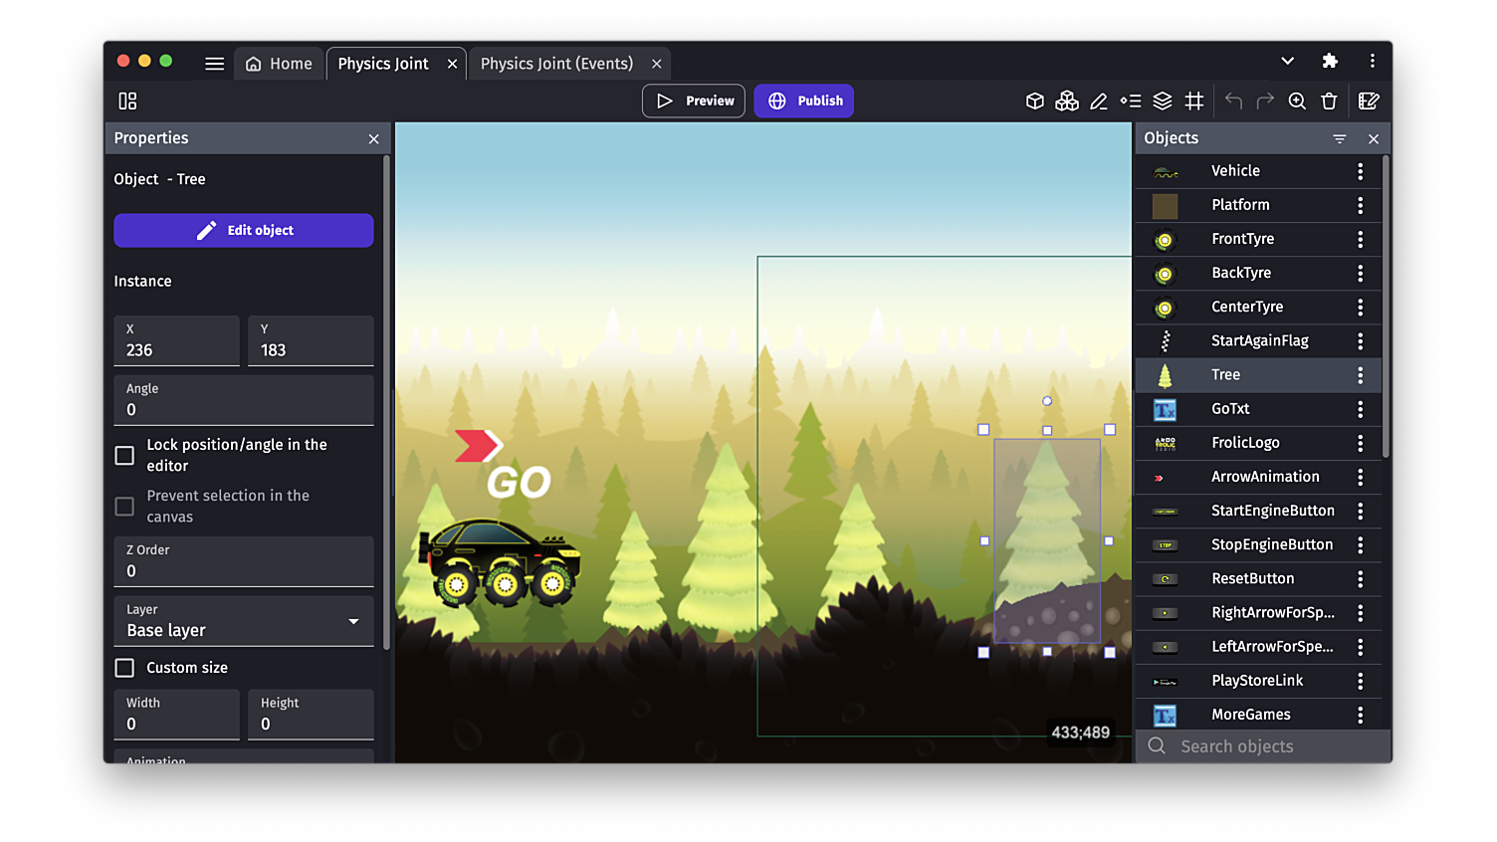This screenshot has width=1497, height=842.
Task: Toggle Prevent selection in the canvas
Action: click(123, 506)
